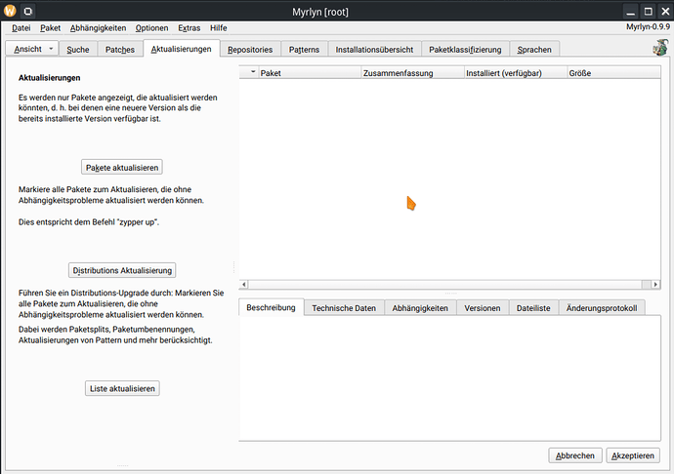Click the status column sort arrow
The height and width of the screenshot is (474, 674).
[253, 73]
